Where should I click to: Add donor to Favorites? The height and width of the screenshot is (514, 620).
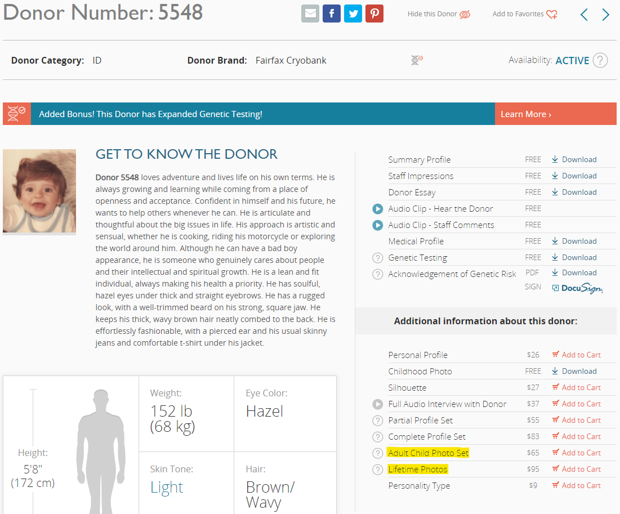click(x=524, y=14)
